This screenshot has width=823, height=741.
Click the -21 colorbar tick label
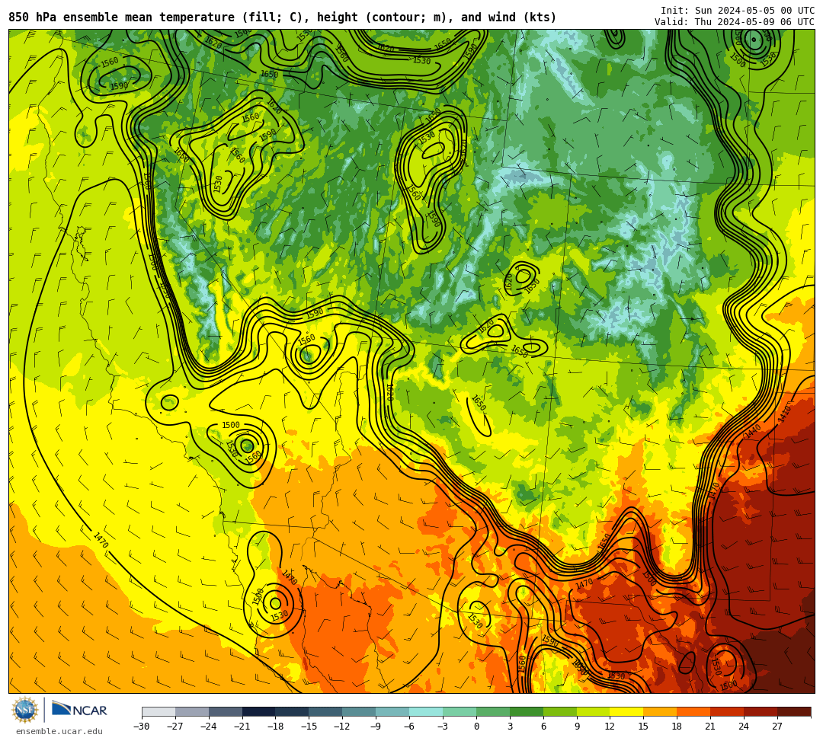pos(242,727)
